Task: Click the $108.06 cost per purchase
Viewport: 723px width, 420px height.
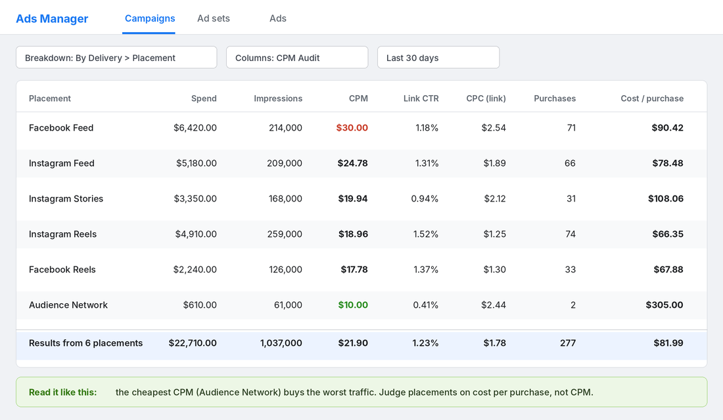Action: point(666,199)
